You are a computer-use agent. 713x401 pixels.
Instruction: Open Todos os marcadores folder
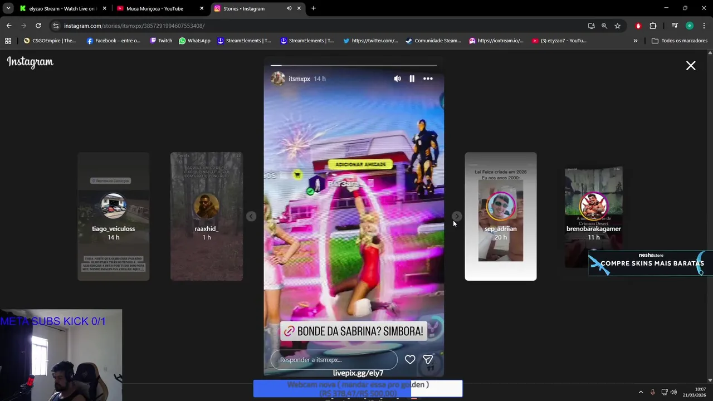tap(679, 41)
